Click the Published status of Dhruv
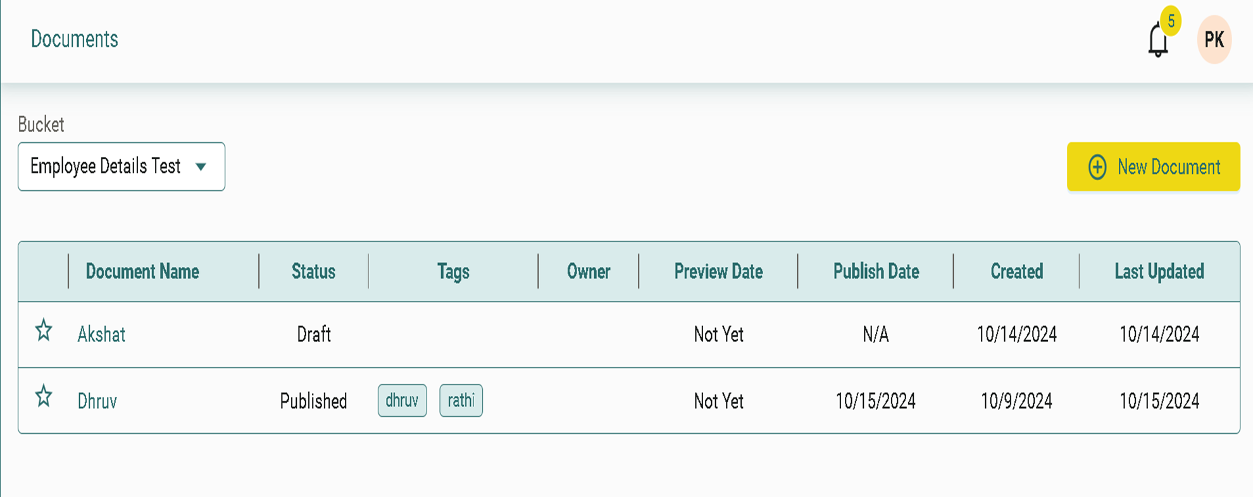1253x497 pixels. [x=313, y=401]
